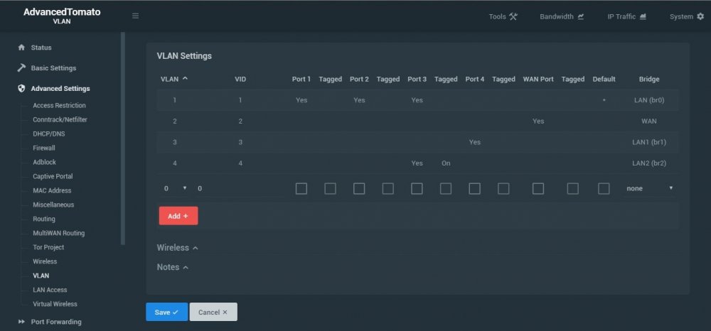
Task: Open Miscellaneous page
Action: 53,205
